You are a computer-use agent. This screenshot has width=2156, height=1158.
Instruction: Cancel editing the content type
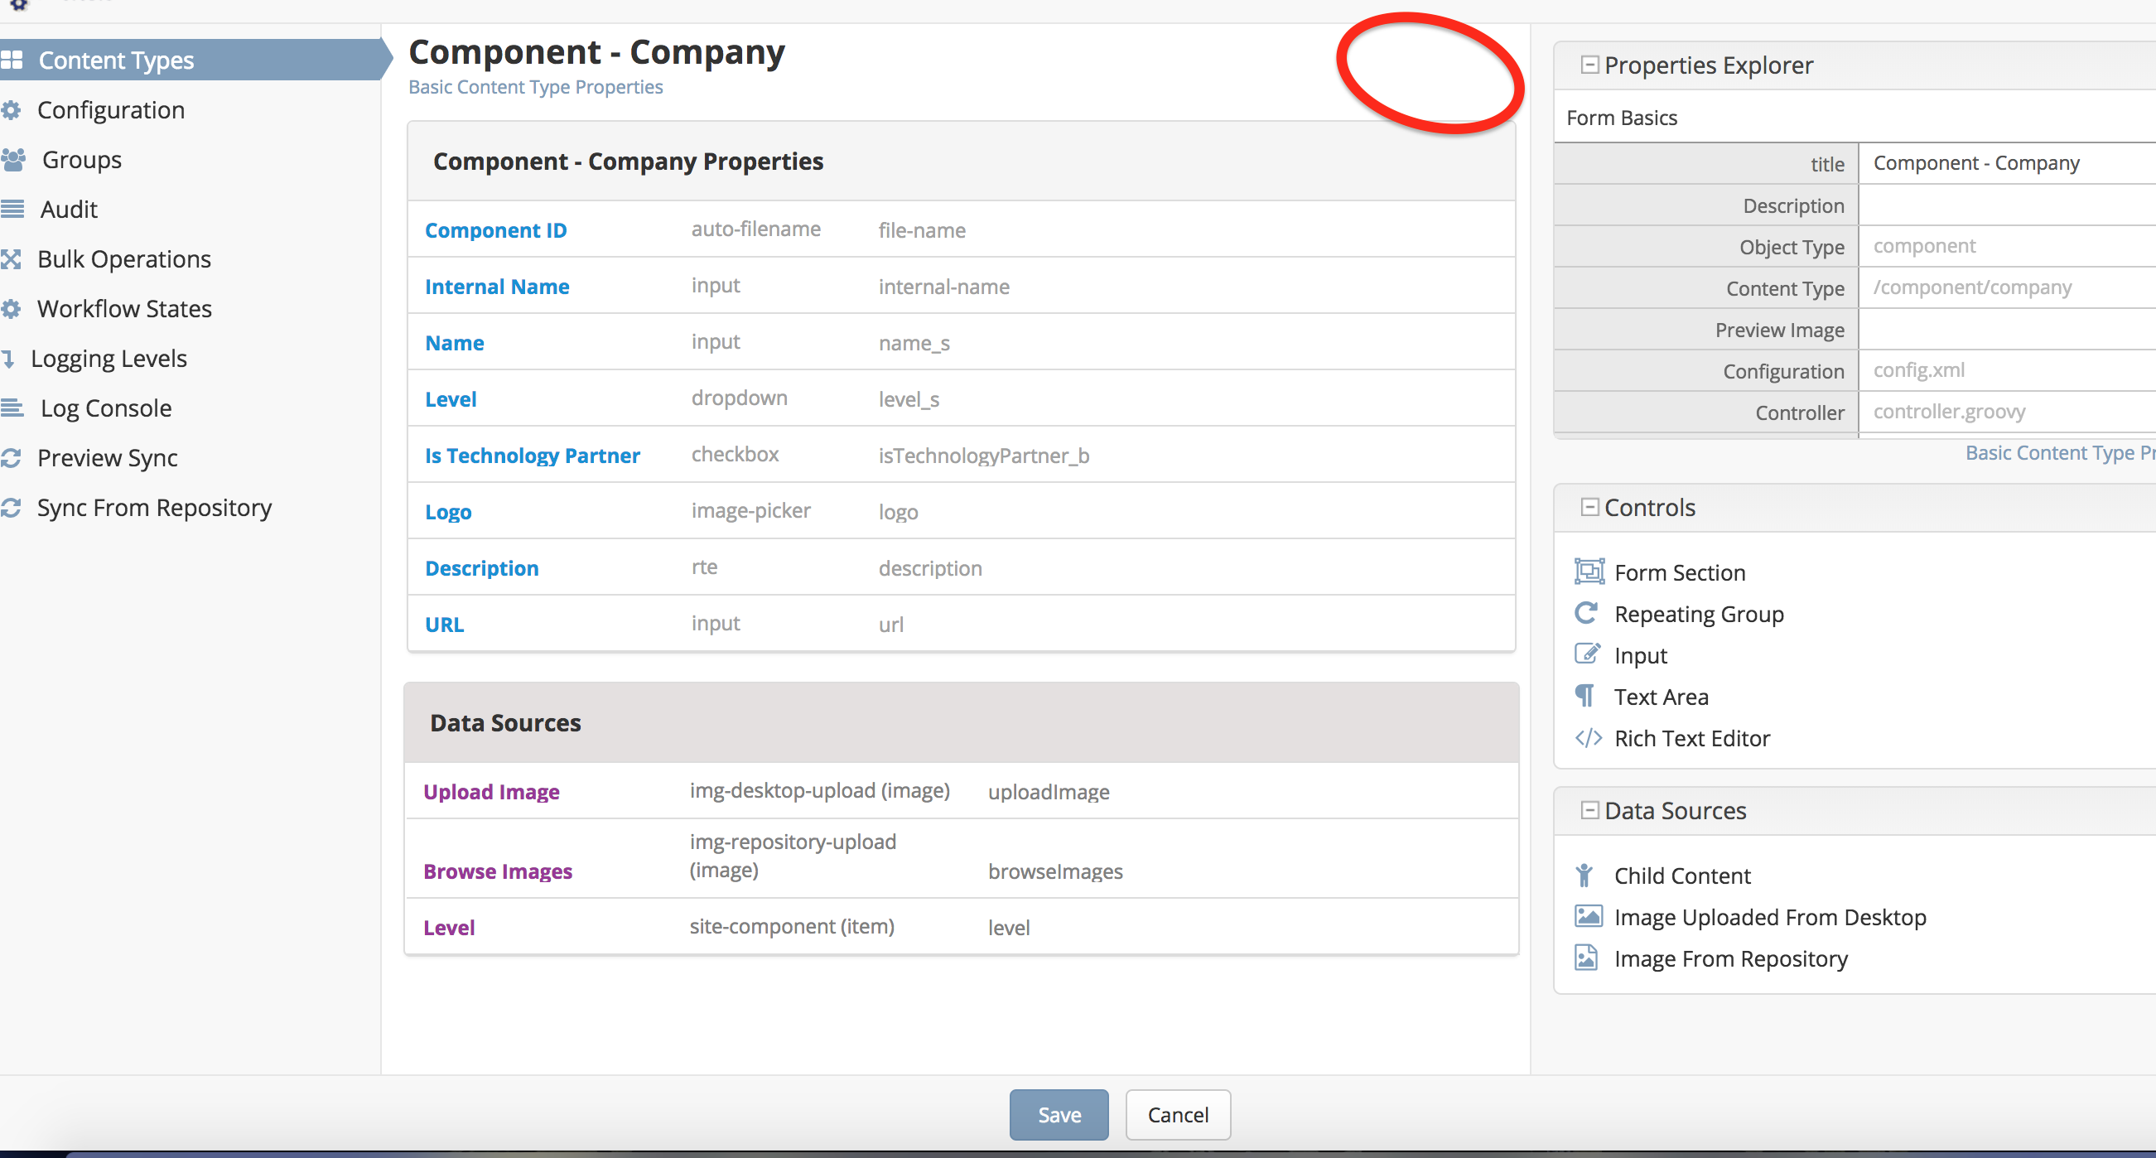pos(1178,1114)
